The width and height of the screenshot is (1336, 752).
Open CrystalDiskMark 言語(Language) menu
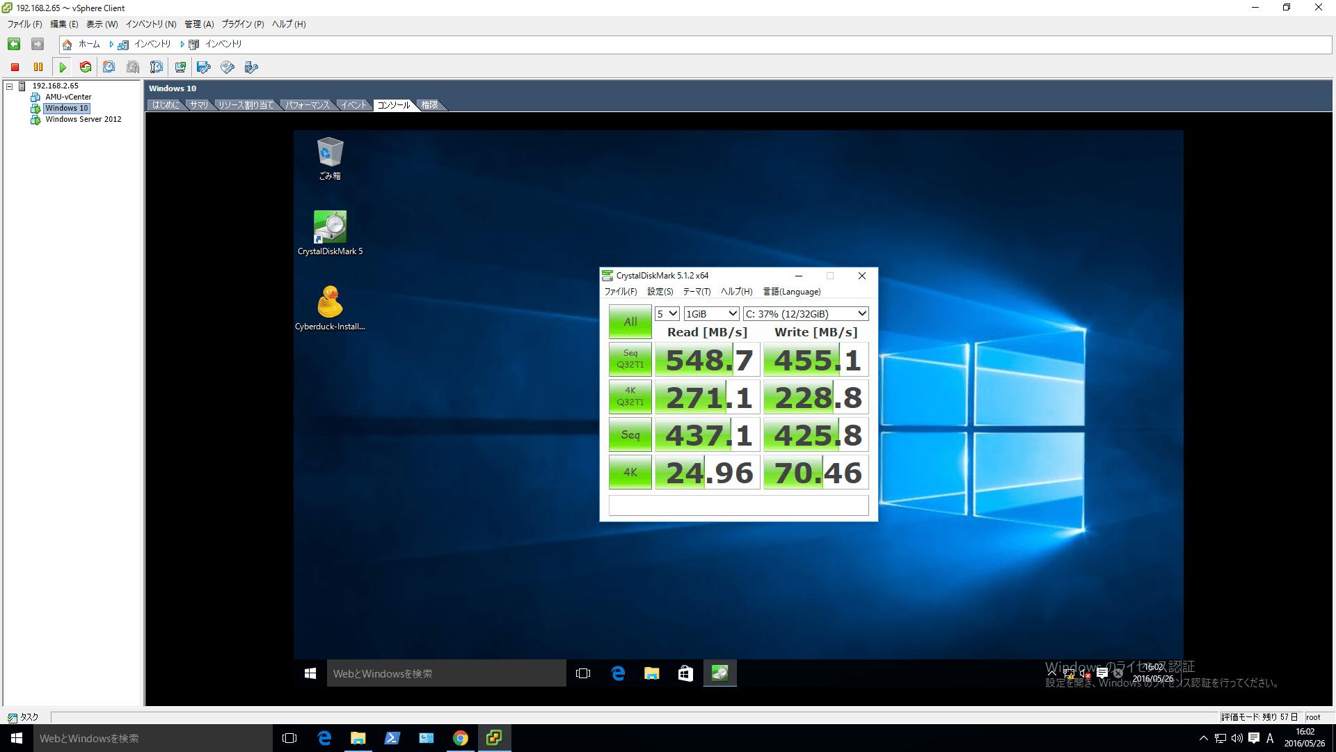point(792,292)
